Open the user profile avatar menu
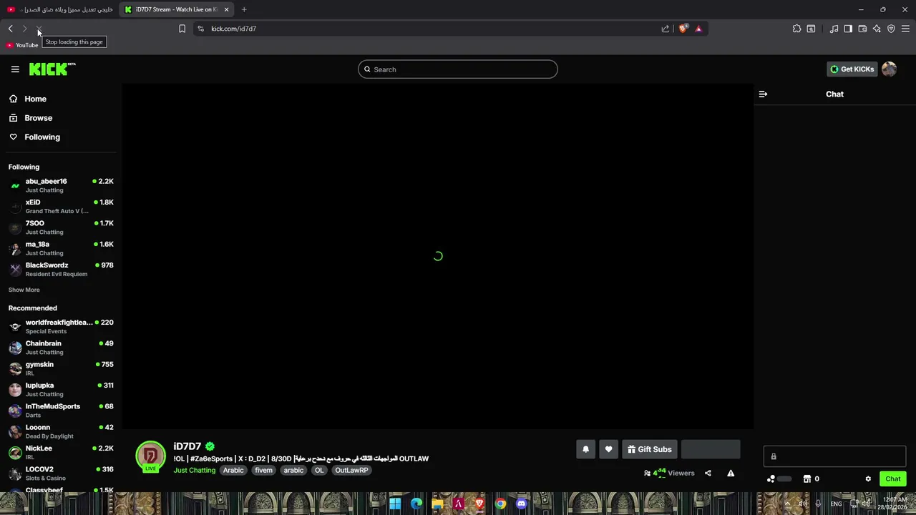This screenshot has height=515, width=916. point(889,69)
